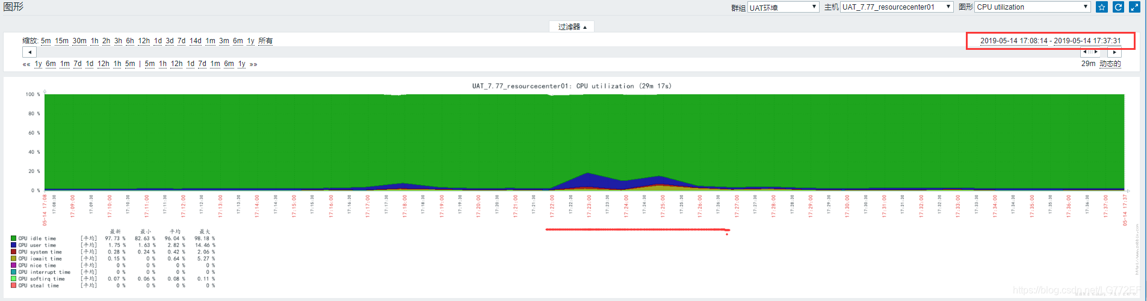Open end date 2019-05-14 17:37:31 picker

1087,41
